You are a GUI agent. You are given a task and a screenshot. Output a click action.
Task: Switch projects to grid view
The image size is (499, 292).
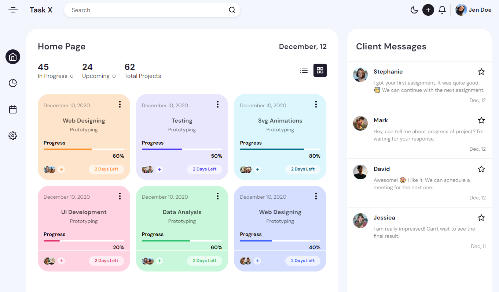pyautogui.click(x=320, y=70)
